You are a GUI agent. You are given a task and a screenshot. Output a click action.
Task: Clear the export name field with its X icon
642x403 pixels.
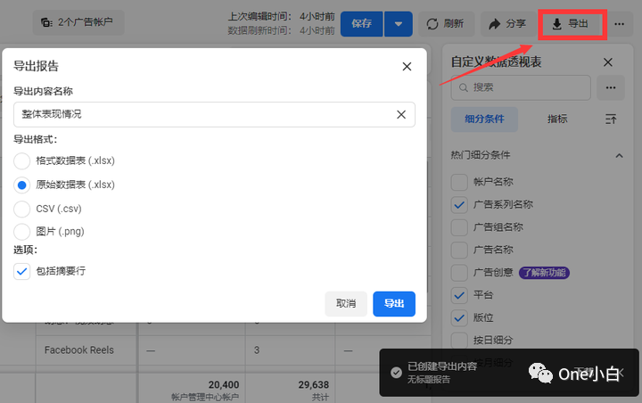401,115
